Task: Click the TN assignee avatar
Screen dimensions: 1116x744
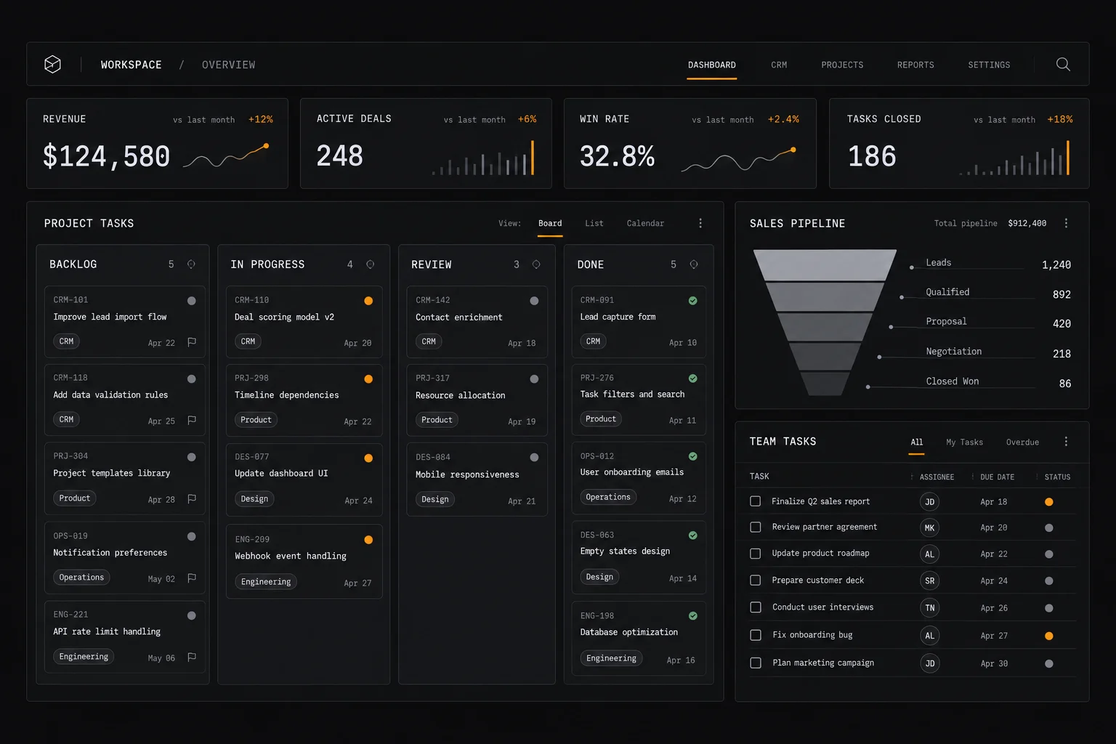Action: [929, 608]
